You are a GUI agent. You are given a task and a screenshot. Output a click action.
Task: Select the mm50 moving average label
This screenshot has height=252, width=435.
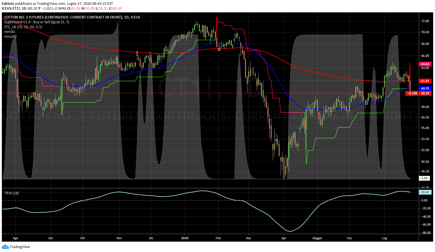point(9,32)
